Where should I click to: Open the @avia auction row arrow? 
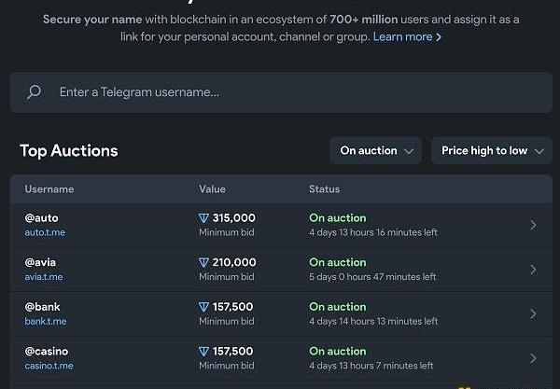click(533, 270)
